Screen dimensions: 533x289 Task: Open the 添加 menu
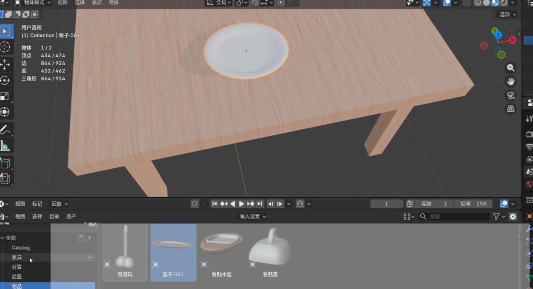point(97,3)
